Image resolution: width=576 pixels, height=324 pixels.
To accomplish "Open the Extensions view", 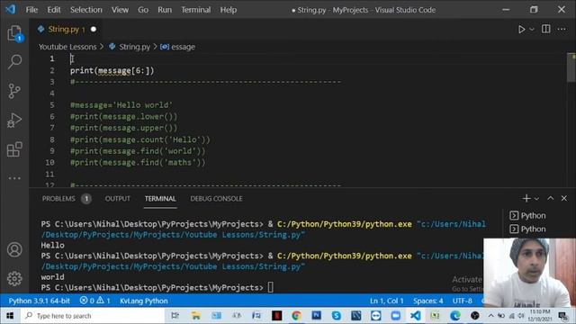I will point(14,149).
